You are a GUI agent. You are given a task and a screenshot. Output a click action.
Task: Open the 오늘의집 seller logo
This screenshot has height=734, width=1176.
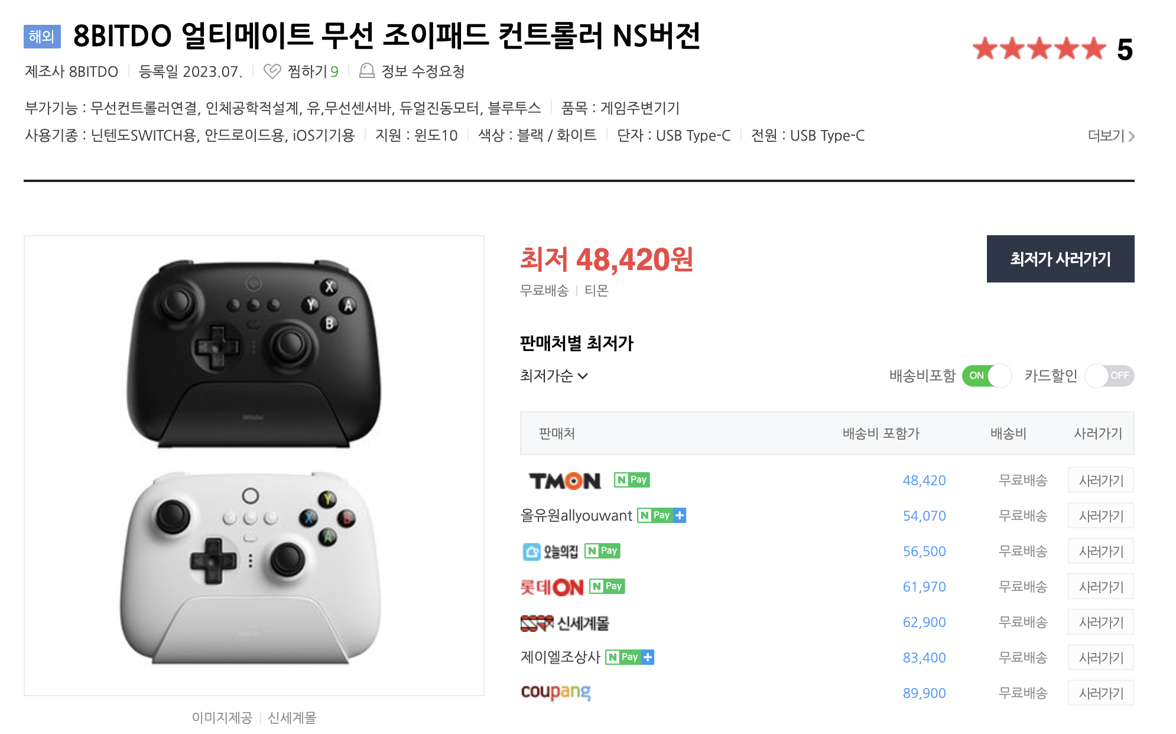[551, 551]
